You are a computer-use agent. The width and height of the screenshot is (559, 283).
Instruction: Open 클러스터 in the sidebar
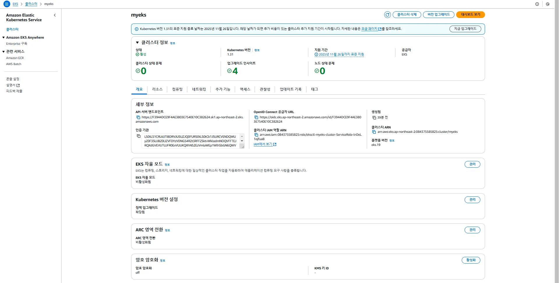[x=12, y=29]
